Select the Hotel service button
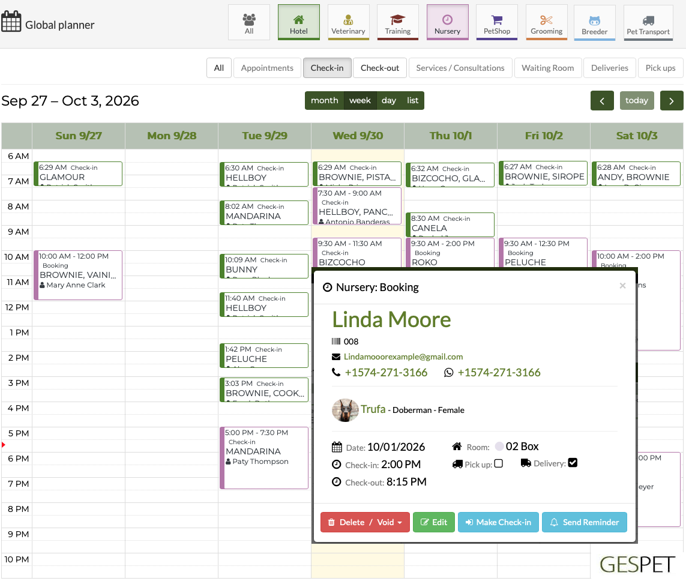This screenshot has height=587, width=686. click(x=298, y=22)
